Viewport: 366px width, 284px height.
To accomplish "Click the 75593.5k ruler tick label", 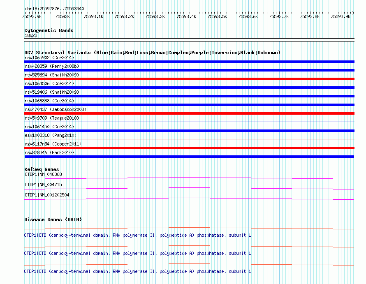I will pyautogui.click(x=217, y=16).
